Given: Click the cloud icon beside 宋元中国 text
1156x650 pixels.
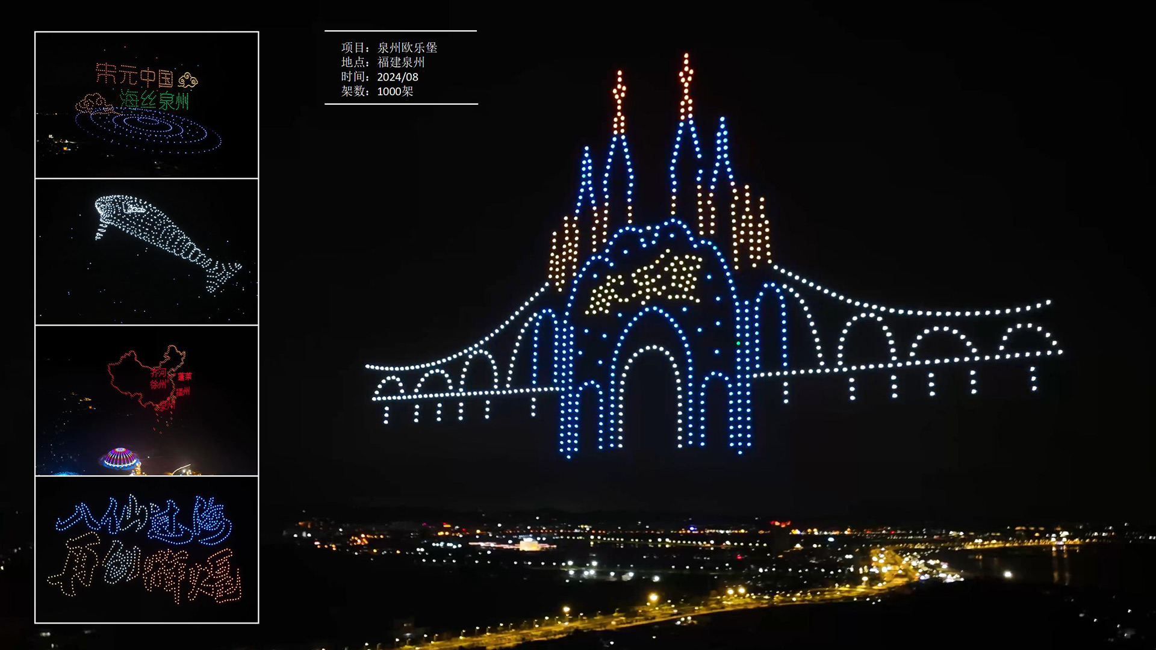Looking at the screenshot, I should (188, 79).
